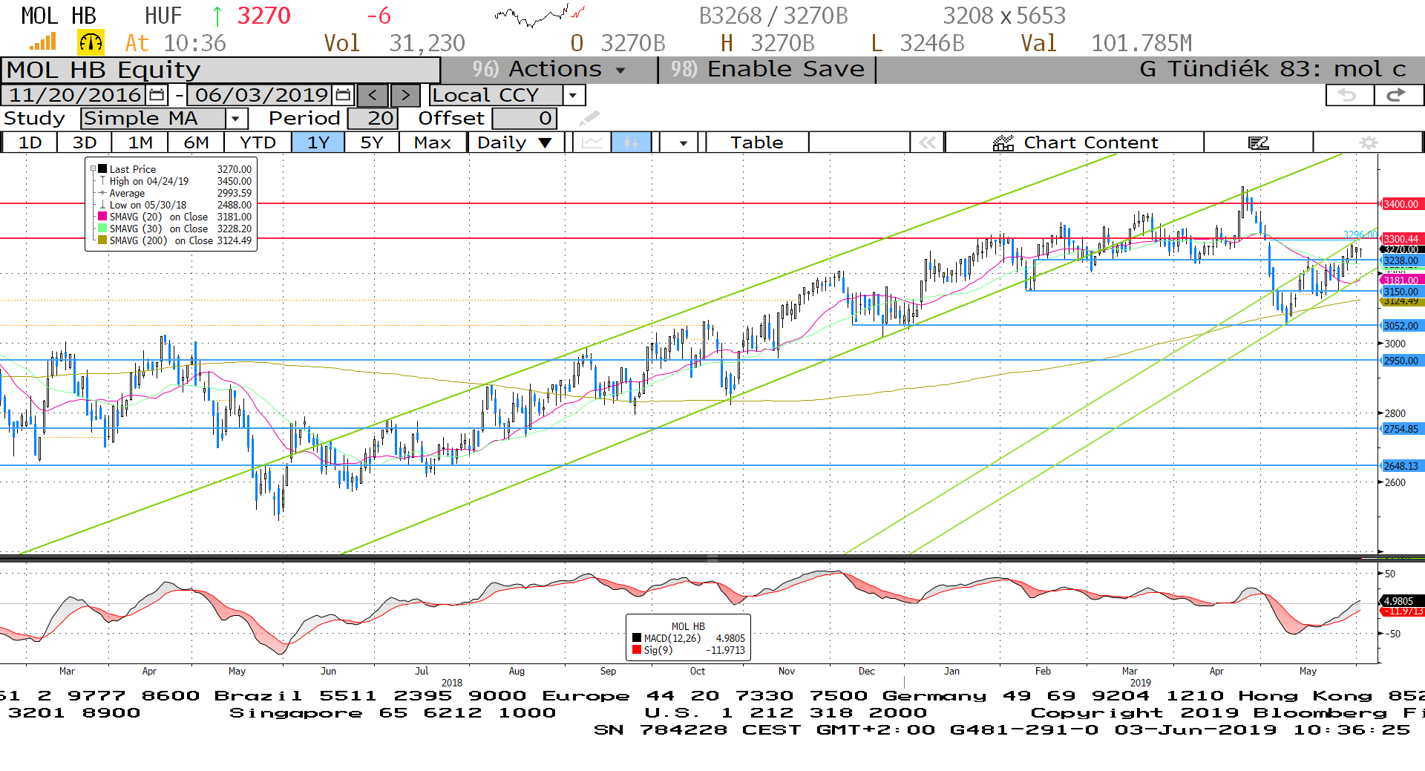The height and width of the screenshot is (771, 1425).
Task: Click the 3238.00 price level label
Action: 1401,260
